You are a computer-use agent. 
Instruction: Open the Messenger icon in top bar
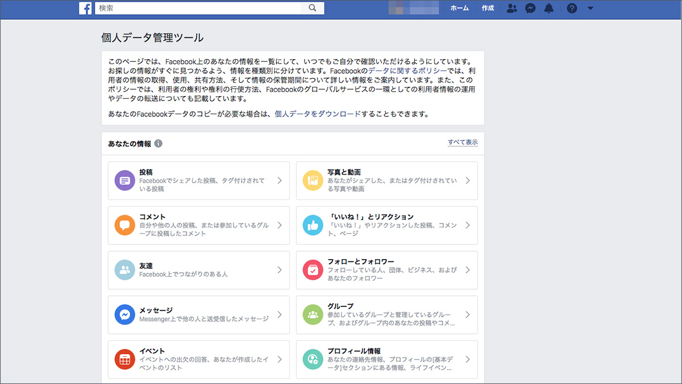click(530, 8)
